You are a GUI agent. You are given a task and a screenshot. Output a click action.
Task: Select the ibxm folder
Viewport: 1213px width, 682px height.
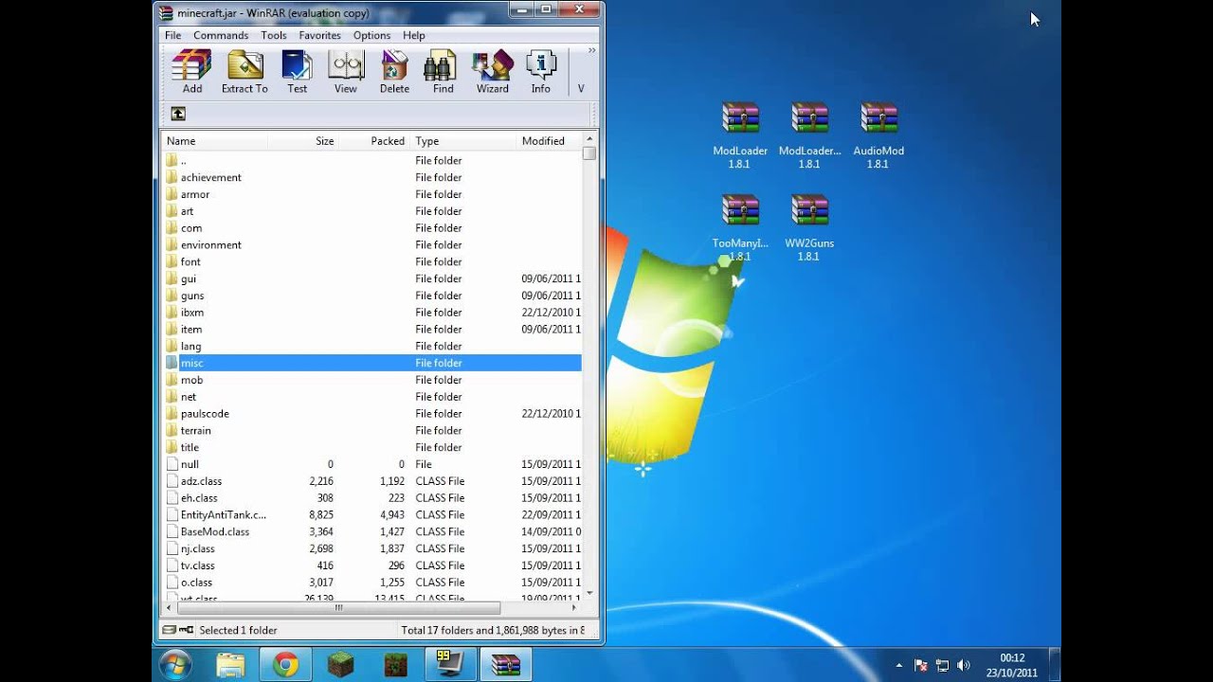point(371,313)
